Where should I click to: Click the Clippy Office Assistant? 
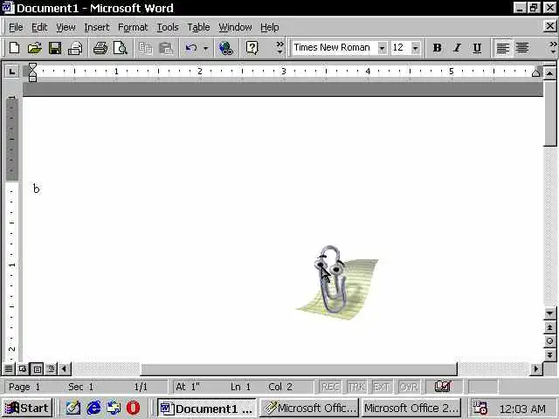coord(337,281)
